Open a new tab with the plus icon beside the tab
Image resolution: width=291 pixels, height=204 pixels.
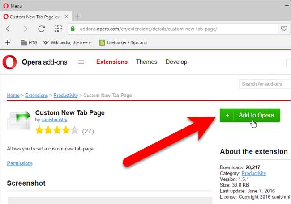tap(77, 17)
